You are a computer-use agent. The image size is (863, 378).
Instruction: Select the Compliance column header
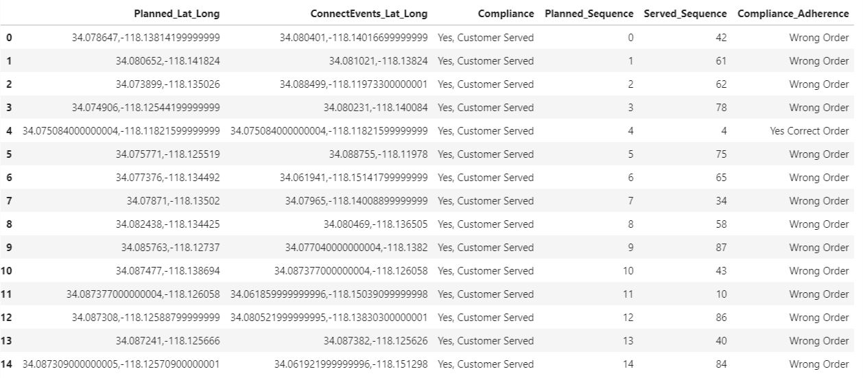506,14
